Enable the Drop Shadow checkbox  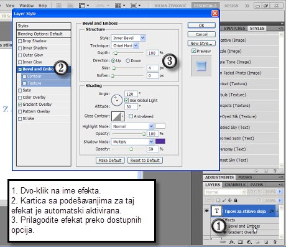tap(20, 41)
